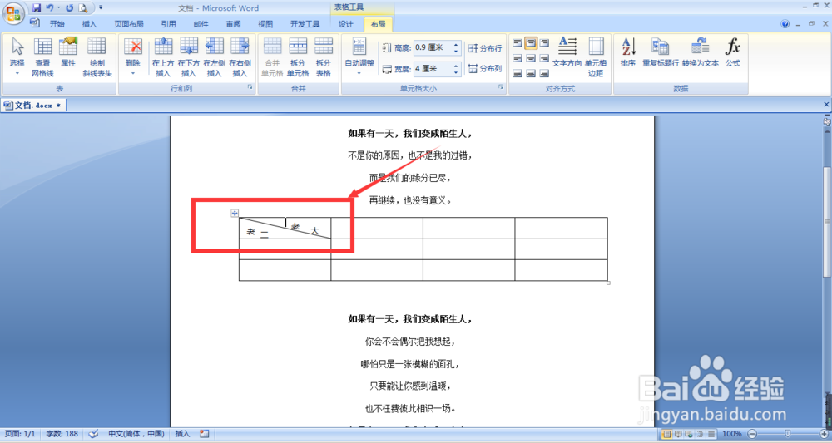Open the 视图 ribbon tab
832x443 pixels.
point(265,24)
